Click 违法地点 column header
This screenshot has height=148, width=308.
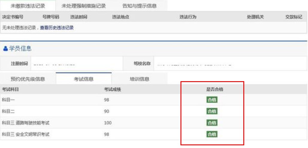120,17
